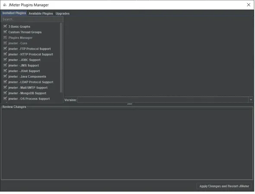255x194 pixels.
Task: Open the Upgrades tab
Action: [x=62, y=13]
